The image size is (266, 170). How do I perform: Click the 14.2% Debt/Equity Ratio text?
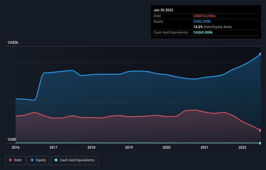point(213,27)
